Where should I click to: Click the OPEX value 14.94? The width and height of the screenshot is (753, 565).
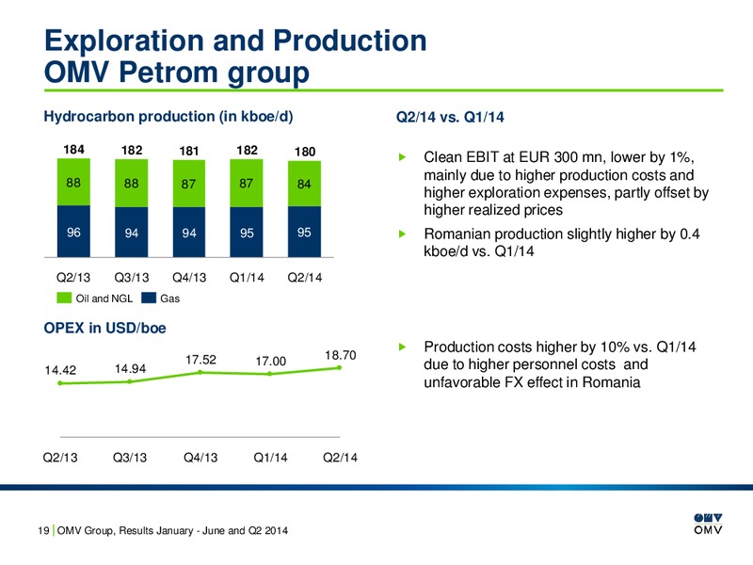[x=130, y=368]
